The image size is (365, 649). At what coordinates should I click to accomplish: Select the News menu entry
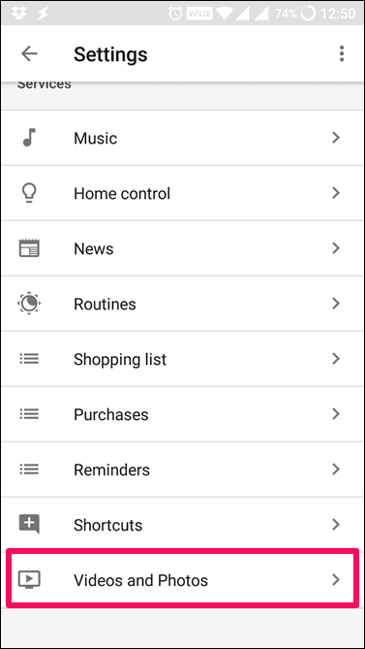pyautogui.click(x=182, y=248)
